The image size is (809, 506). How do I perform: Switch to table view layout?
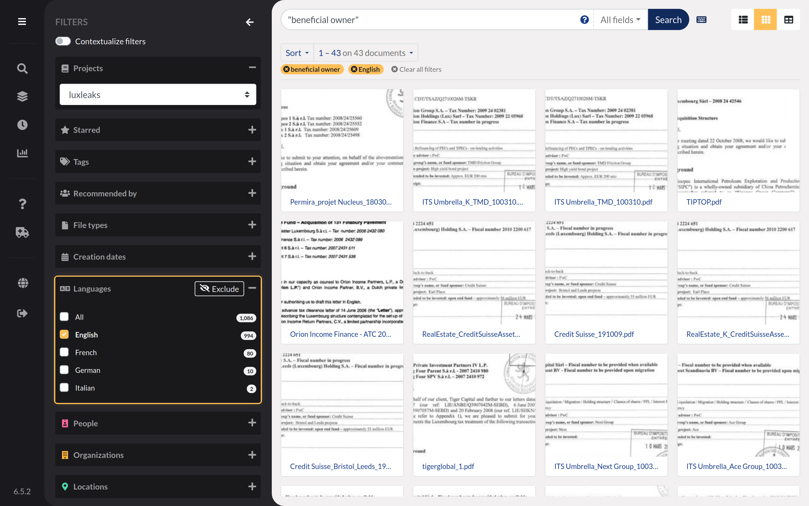click(788, 20)
